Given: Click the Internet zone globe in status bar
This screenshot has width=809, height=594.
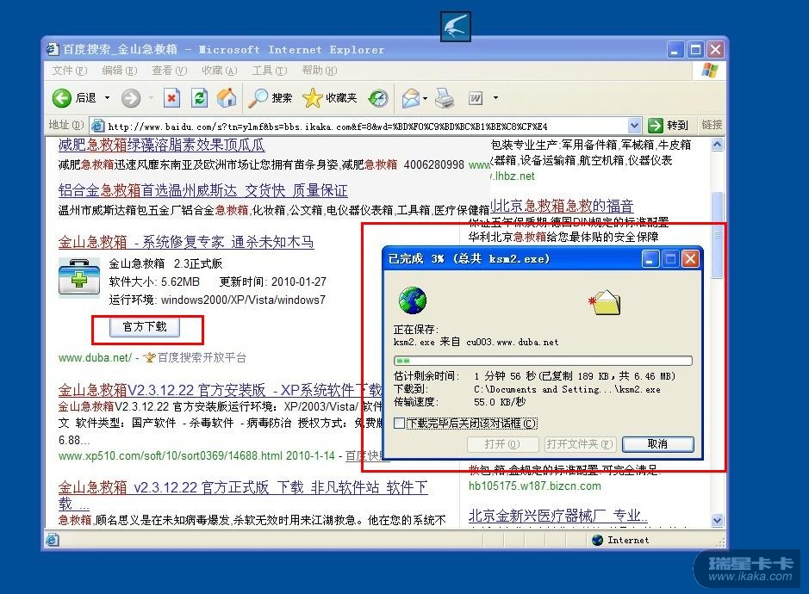Looking at the screenshot, I should coord(598,540).
